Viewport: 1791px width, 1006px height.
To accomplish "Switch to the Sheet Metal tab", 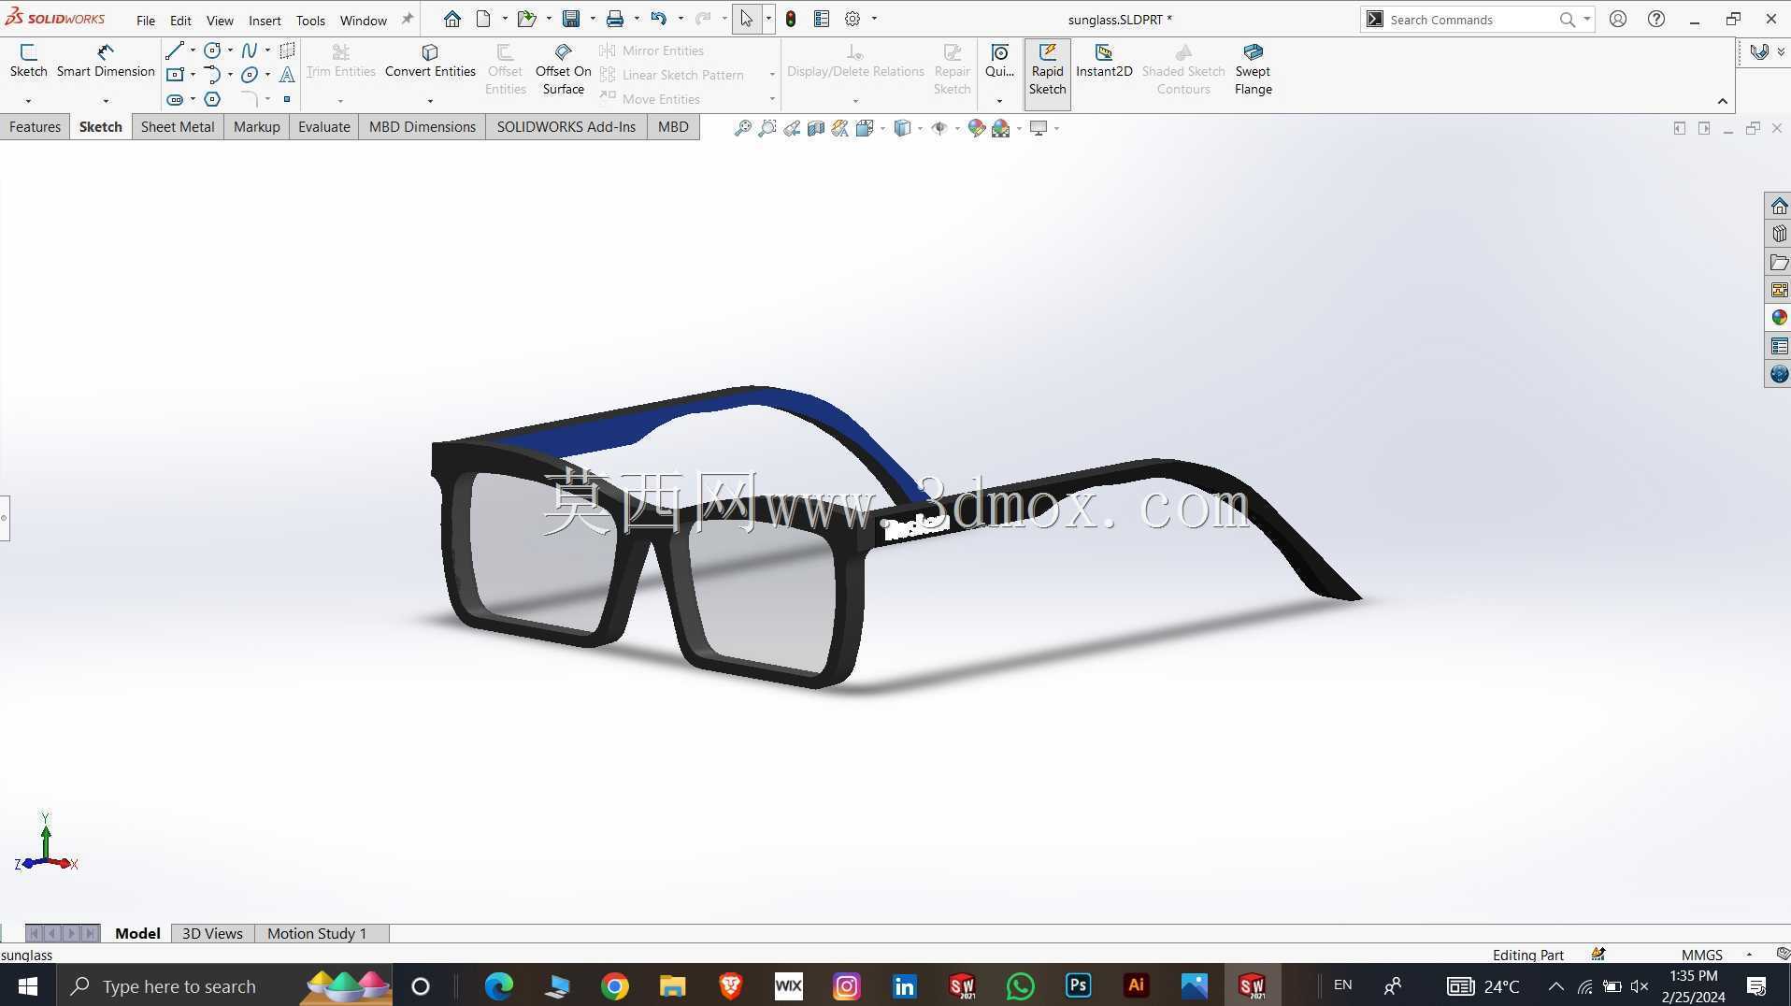I will point(178,127).
